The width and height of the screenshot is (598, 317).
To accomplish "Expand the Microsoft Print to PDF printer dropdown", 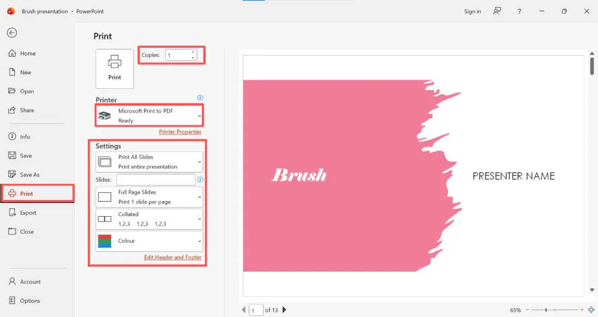I will click(x=149, y=115).
